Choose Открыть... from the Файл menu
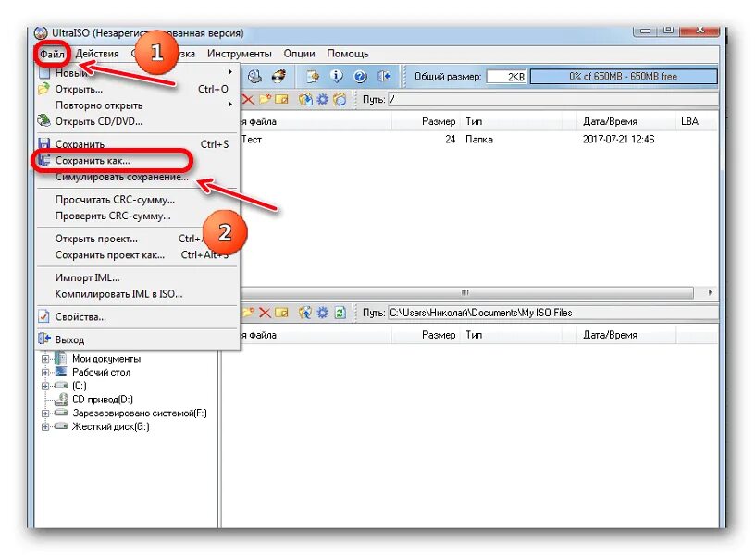Viewport: 755px width, 555px height. (x=138, y=89)
